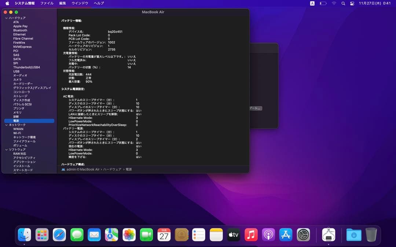The width and height of the screenshot is (396, 247).
Task: Select the highlighted 電源 item in sidebar
Action: (29, 121)
